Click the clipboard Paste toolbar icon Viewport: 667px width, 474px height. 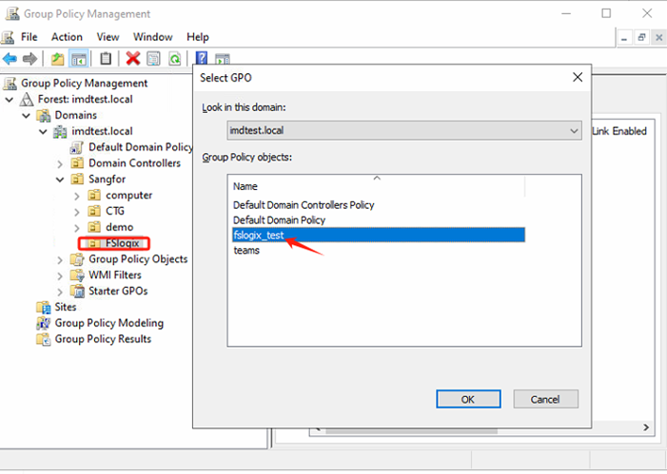tap(106, 59)
